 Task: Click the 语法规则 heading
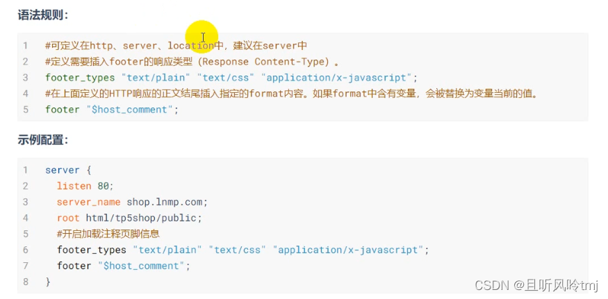(x=43, y=15)
